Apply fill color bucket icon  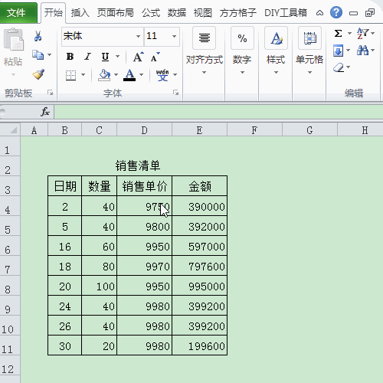(104, 75)
